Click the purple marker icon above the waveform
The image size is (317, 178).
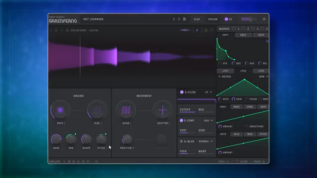point(197,30)
